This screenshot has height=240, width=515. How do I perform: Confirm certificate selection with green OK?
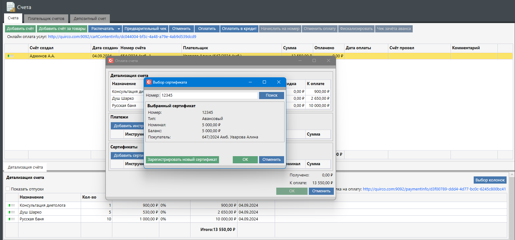[245, 160]
